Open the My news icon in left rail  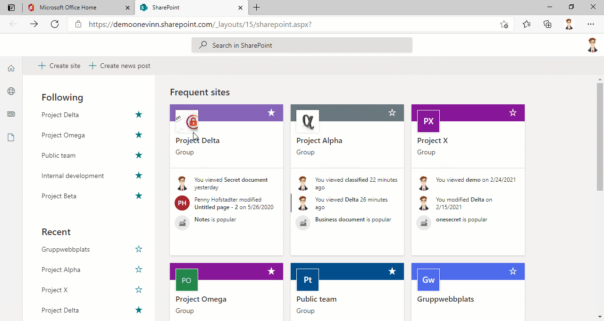11,114
